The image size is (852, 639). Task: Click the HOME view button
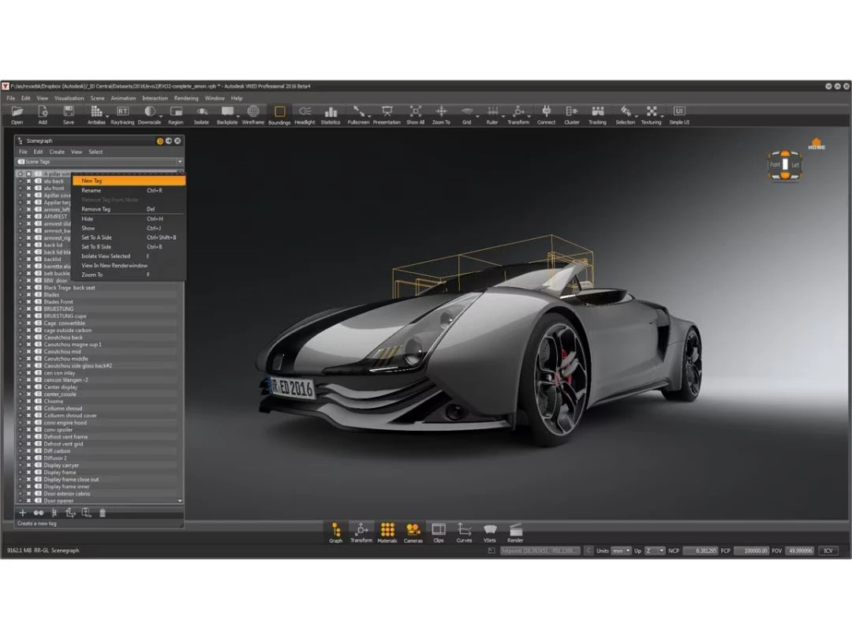[x=816, y=144]
